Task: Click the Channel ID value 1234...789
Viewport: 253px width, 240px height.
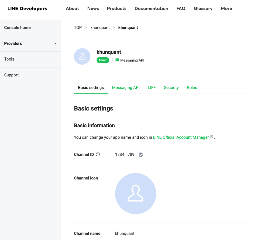Action: pyautogui.click(x=125, y=154)
